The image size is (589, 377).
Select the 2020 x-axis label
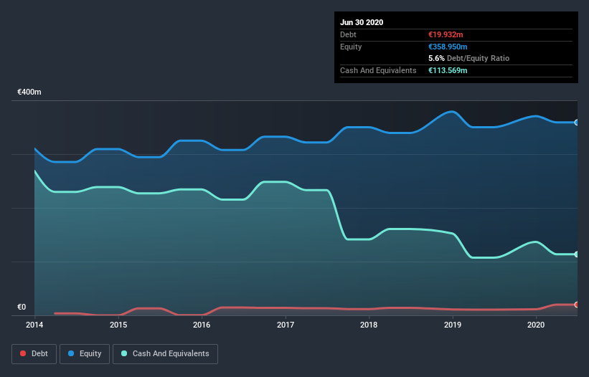pyautogui.click(x=536, y=325)
